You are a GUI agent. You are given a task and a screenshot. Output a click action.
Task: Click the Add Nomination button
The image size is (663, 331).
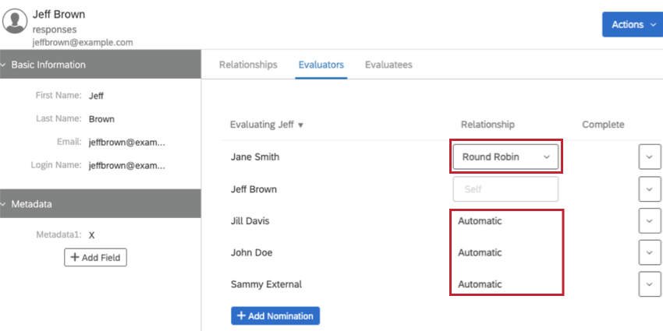[x=275, y=315]
